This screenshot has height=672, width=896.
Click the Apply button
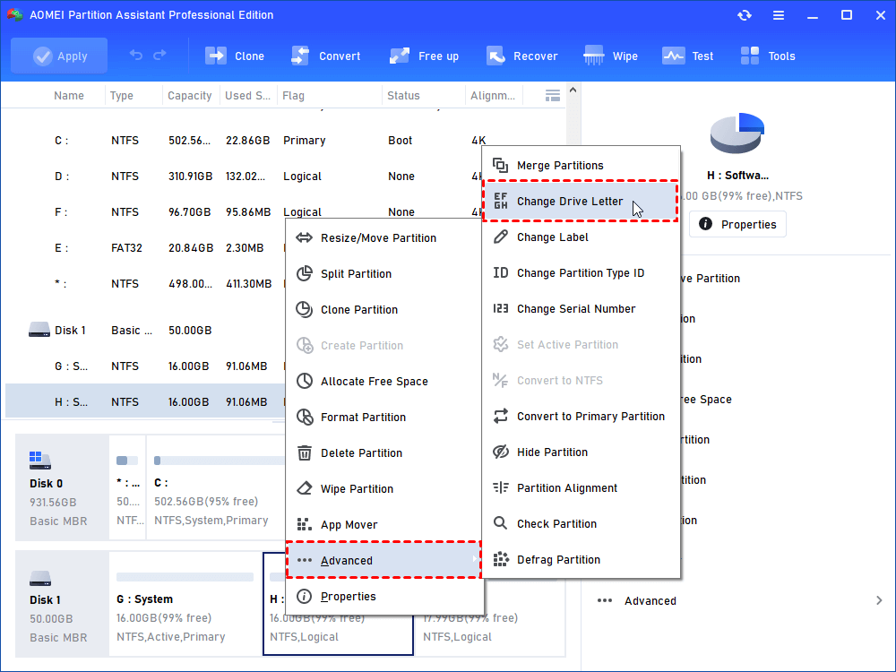tap(59, 56)
